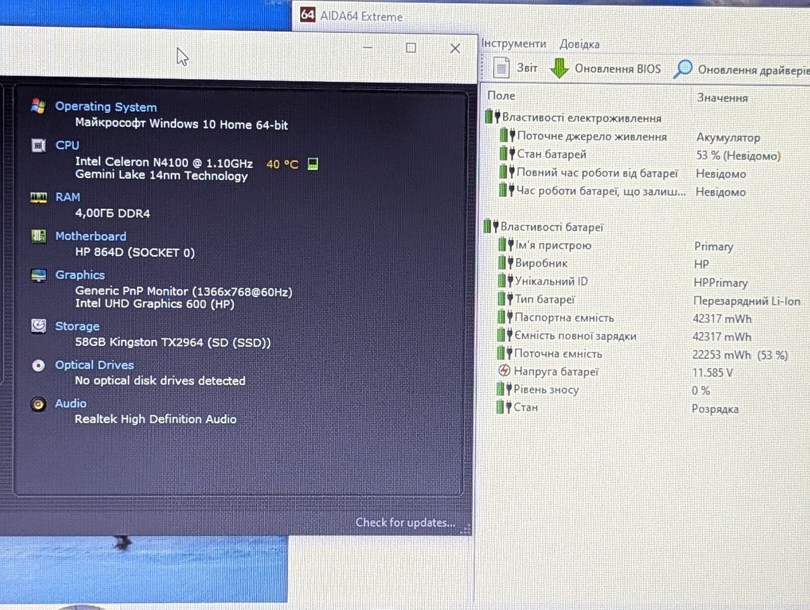Click the Оновлення BIOS toolbar button

pos(606,68)
